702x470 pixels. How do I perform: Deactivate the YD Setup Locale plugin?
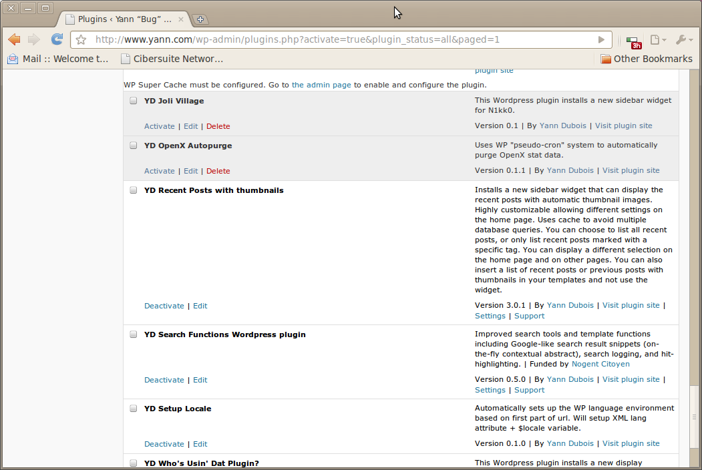(x=164, y=444)
